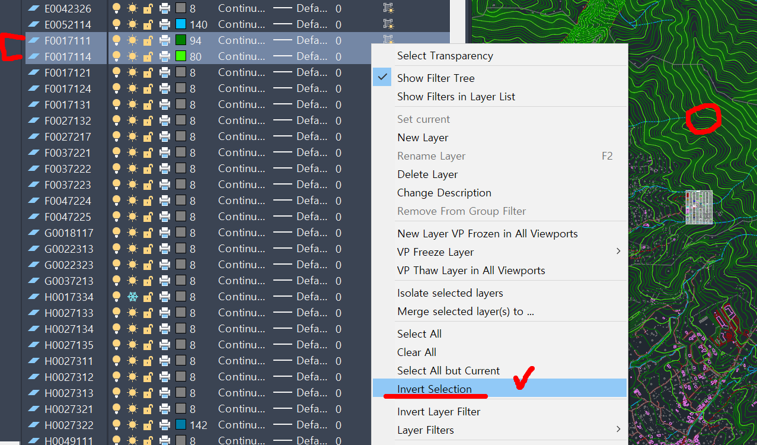Thaw the frozen layer H0017334
Viewport: 757px width, 445px height.
click(x=132, y=297)
